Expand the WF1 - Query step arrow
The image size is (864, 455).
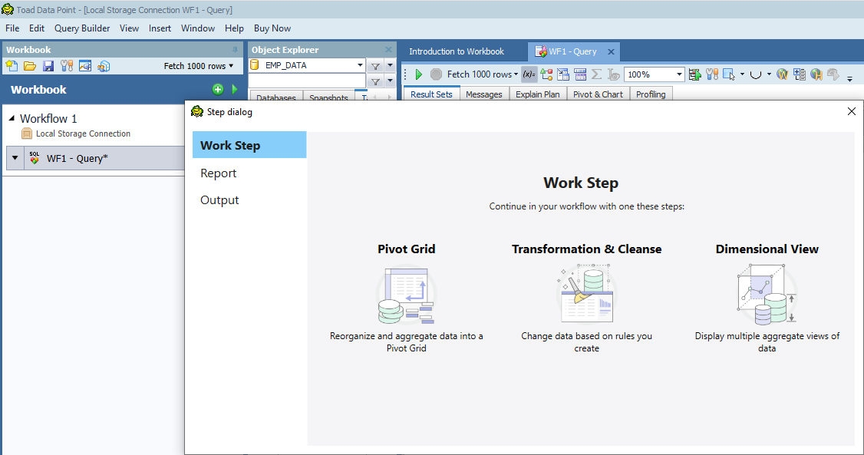(15, 158)
